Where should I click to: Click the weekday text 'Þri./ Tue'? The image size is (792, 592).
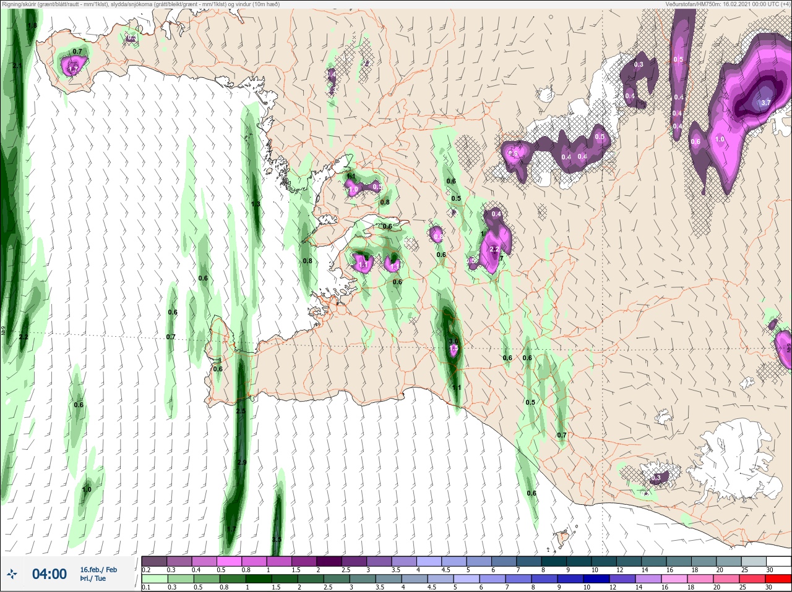[x=93, y=578]
